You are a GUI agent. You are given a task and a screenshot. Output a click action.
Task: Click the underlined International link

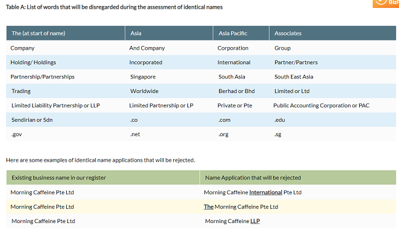(266, 192)
